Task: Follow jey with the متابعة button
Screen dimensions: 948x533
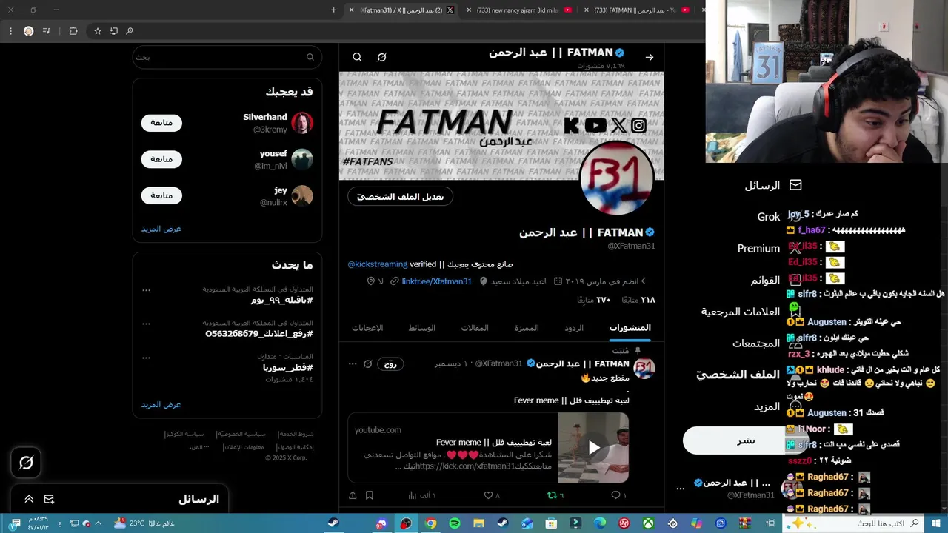Action: click(161, 195)
